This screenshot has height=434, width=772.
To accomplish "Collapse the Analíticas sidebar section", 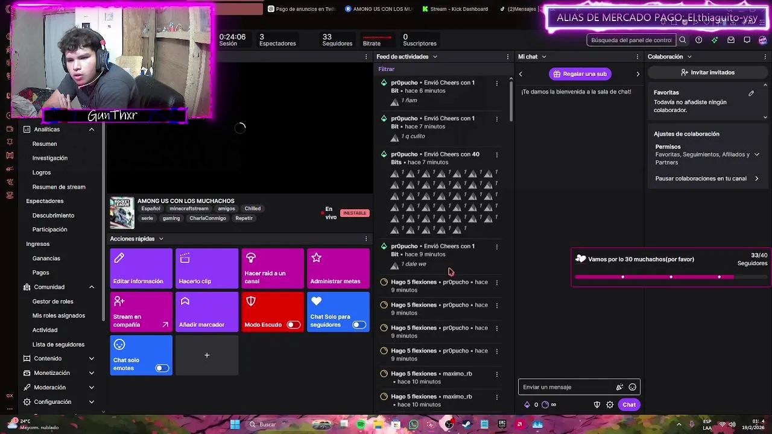I will (x=92, y=130).
